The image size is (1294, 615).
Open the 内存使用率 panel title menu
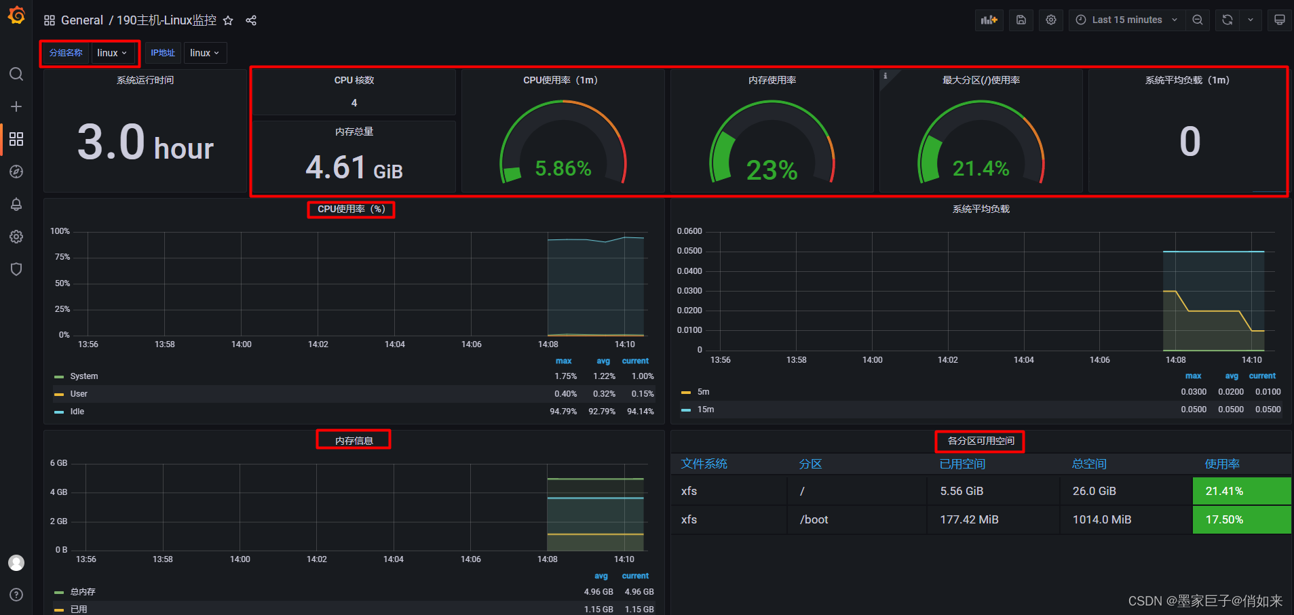tap(772, 80)
